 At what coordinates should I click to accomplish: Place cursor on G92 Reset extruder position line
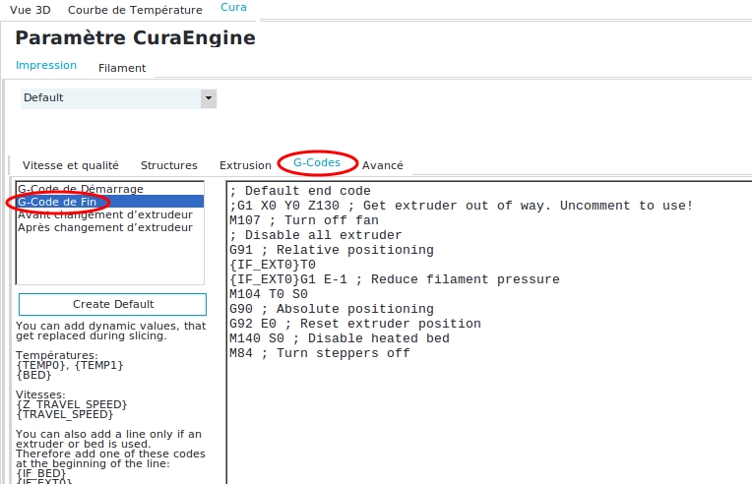click(x=354, y=324)
